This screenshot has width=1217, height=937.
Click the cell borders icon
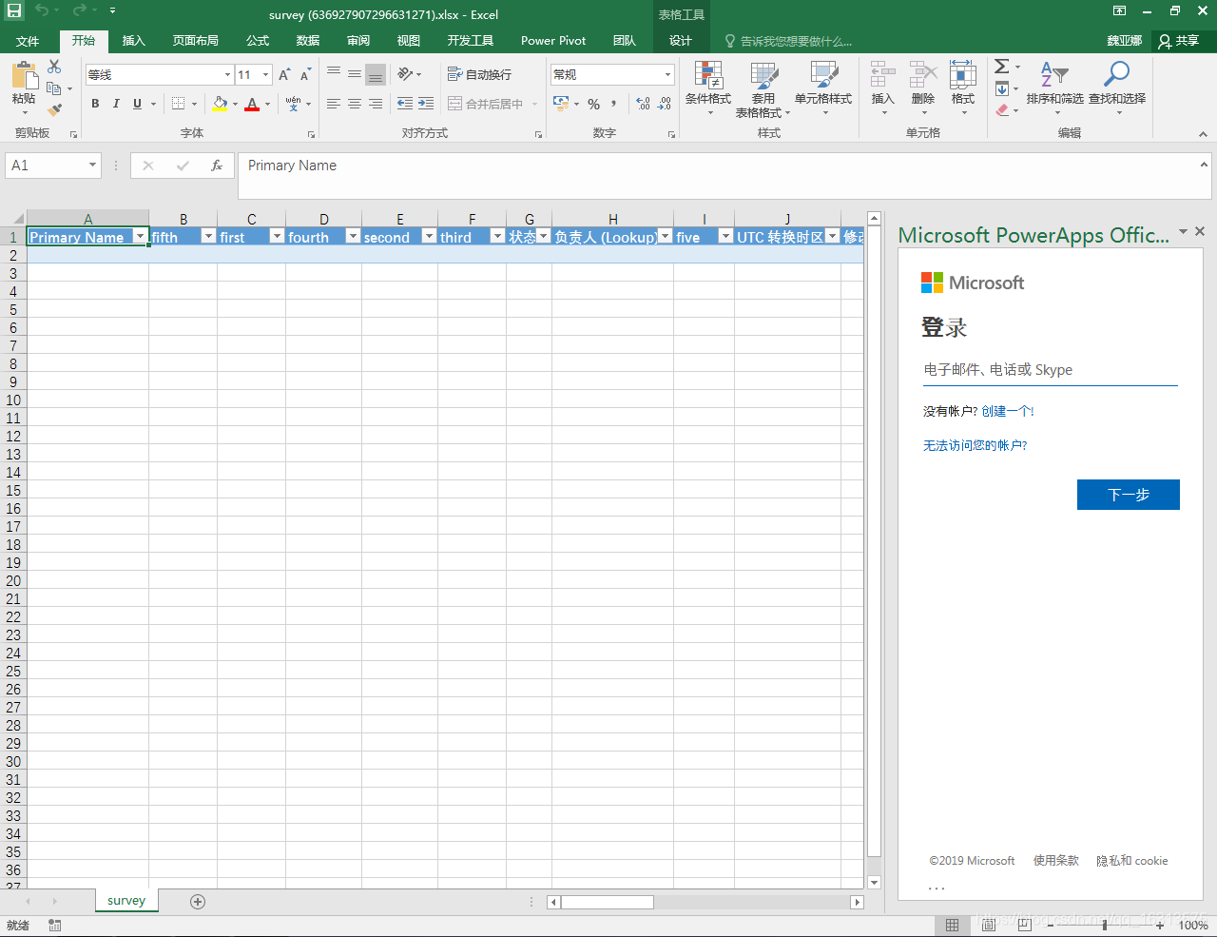tap(179, 104)
